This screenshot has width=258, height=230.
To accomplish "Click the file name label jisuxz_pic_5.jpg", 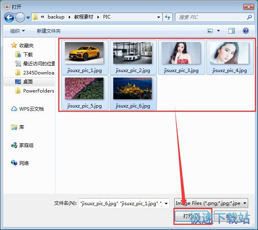I will pyautogui.click(x=85, y=106).
